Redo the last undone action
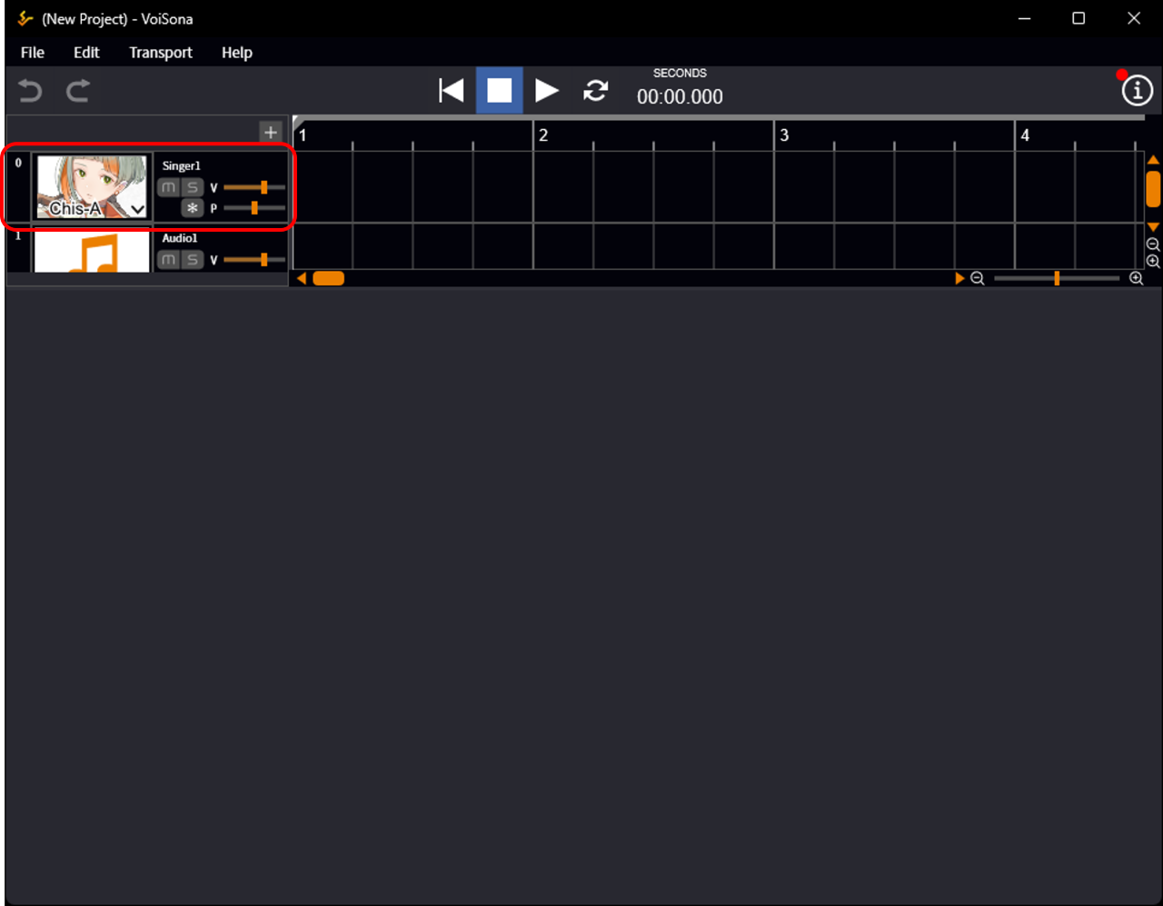Image resolution: width=1163 pixels, height=906 pixels. [x=78, y=91]
